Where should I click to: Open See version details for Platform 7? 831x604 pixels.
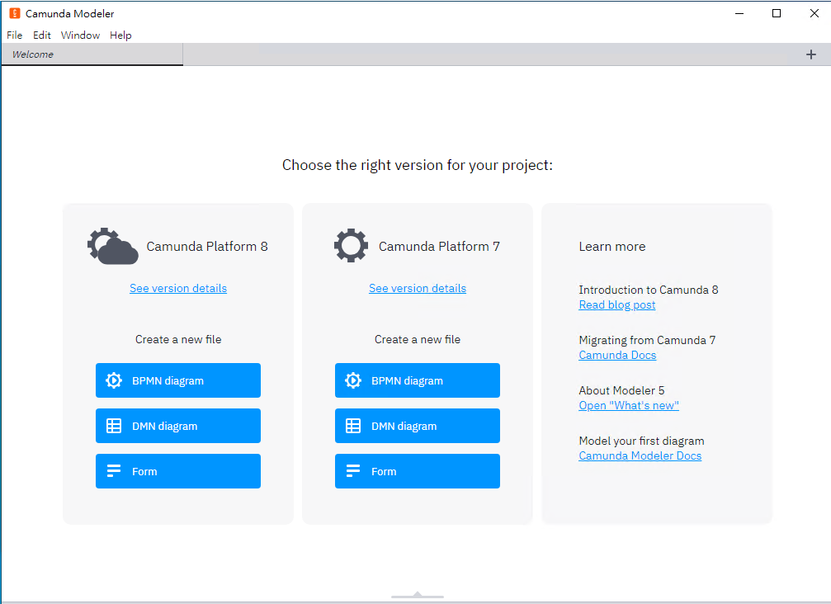point(418,288)
